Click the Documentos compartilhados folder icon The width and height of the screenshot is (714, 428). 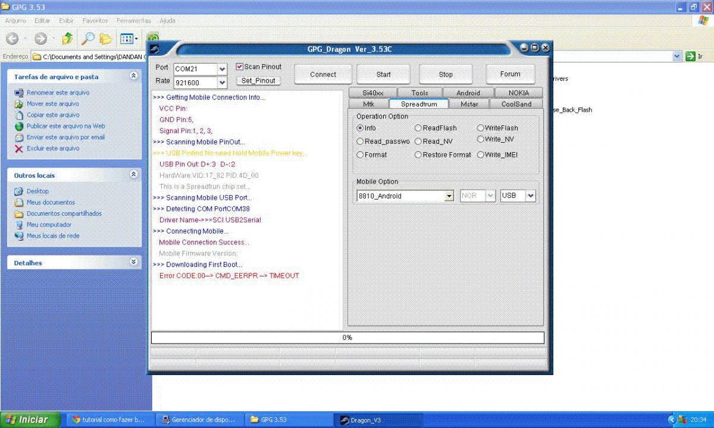pos(19,213)
